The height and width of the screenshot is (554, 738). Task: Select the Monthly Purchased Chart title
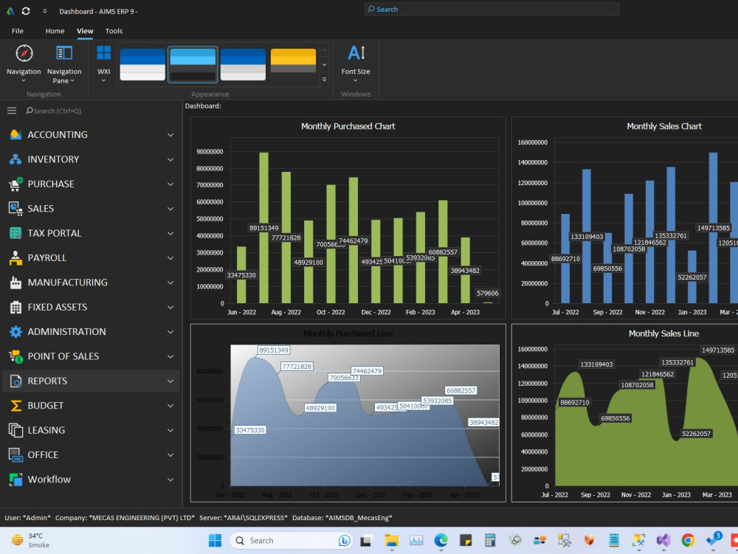tap(348, 126)
